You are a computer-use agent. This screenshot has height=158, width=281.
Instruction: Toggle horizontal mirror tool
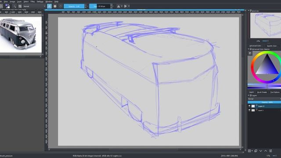pos(119,6)
